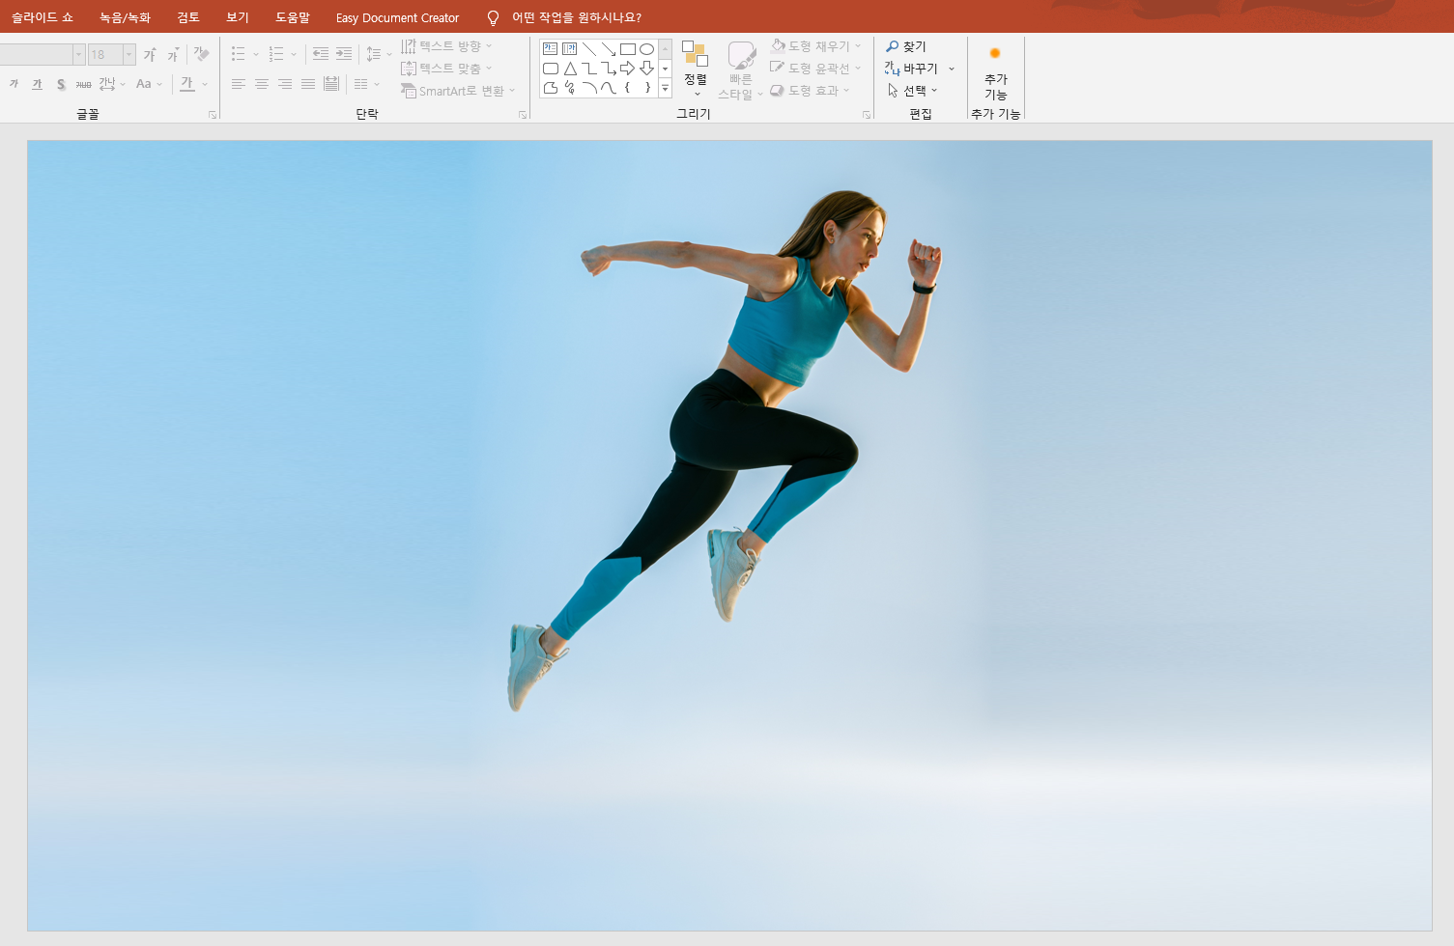Align paragraph text right

(285, 84)
